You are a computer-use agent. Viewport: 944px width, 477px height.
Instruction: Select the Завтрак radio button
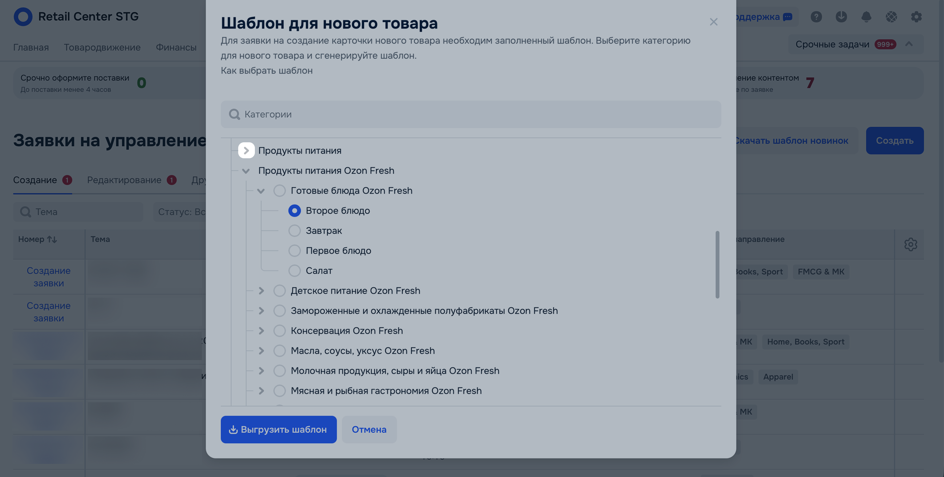pyautogui.click(x=294, y=231)
